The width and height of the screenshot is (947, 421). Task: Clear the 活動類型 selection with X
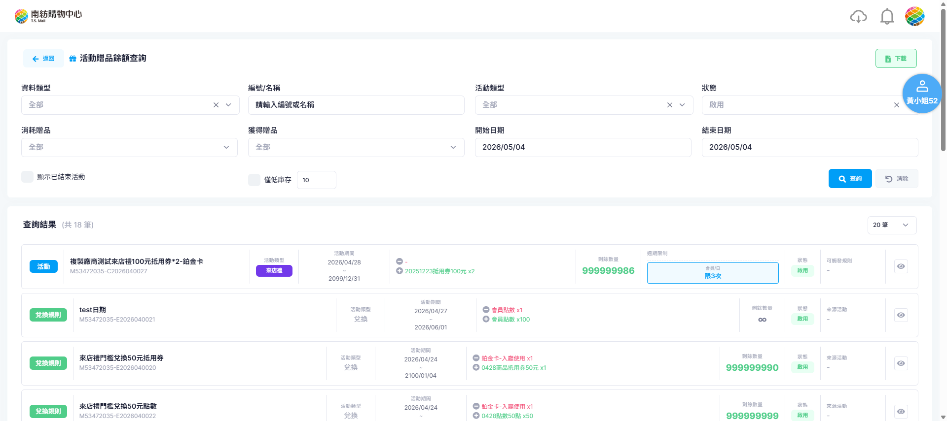[670, 105]
